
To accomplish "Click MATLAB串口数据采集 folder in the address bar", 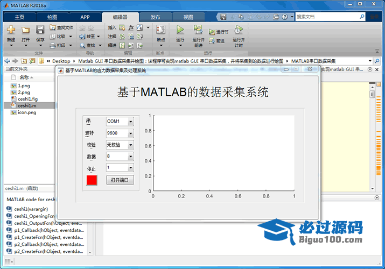I will click(313, 61).
